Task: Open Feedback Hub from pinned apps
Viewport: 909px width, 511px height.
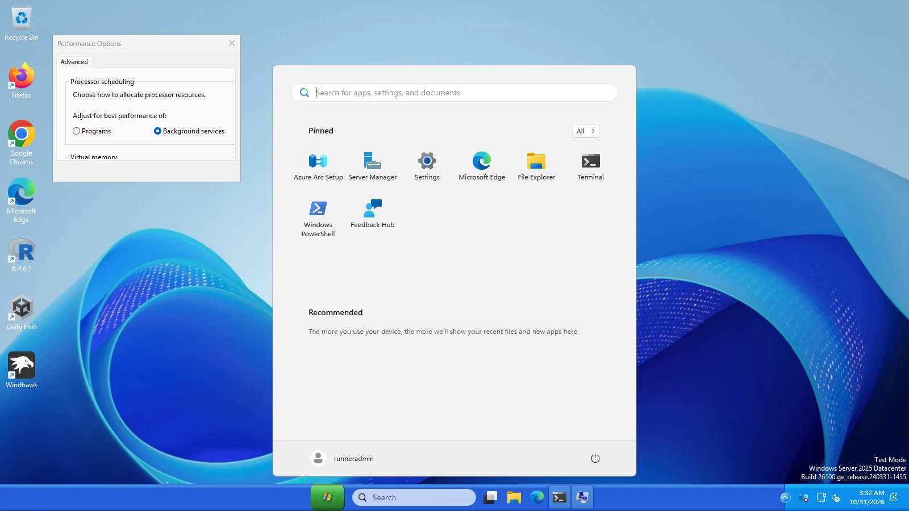Action: (x=373, y=214)
